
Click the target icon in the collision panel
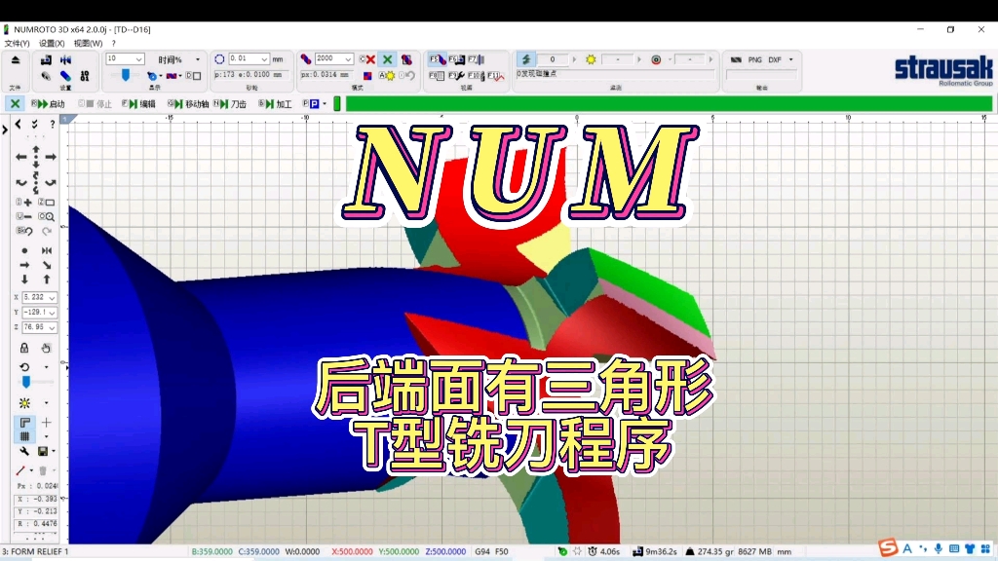click(x=657, y=60)
